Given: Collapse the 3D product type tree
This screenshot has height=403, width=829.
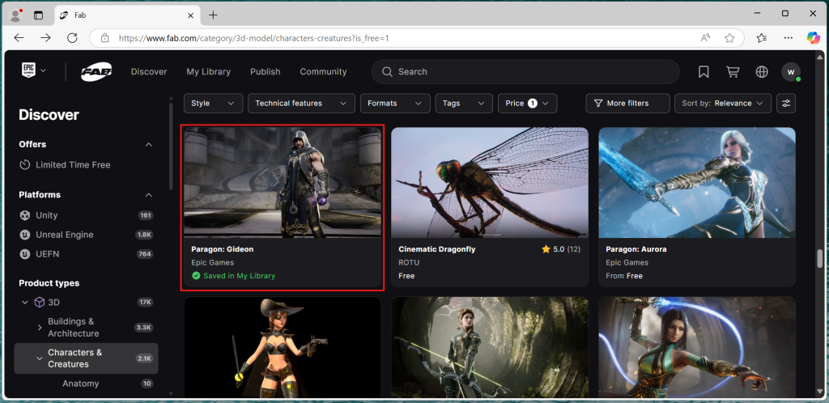Looking at the screenshot, I should (x=24, y=302).
